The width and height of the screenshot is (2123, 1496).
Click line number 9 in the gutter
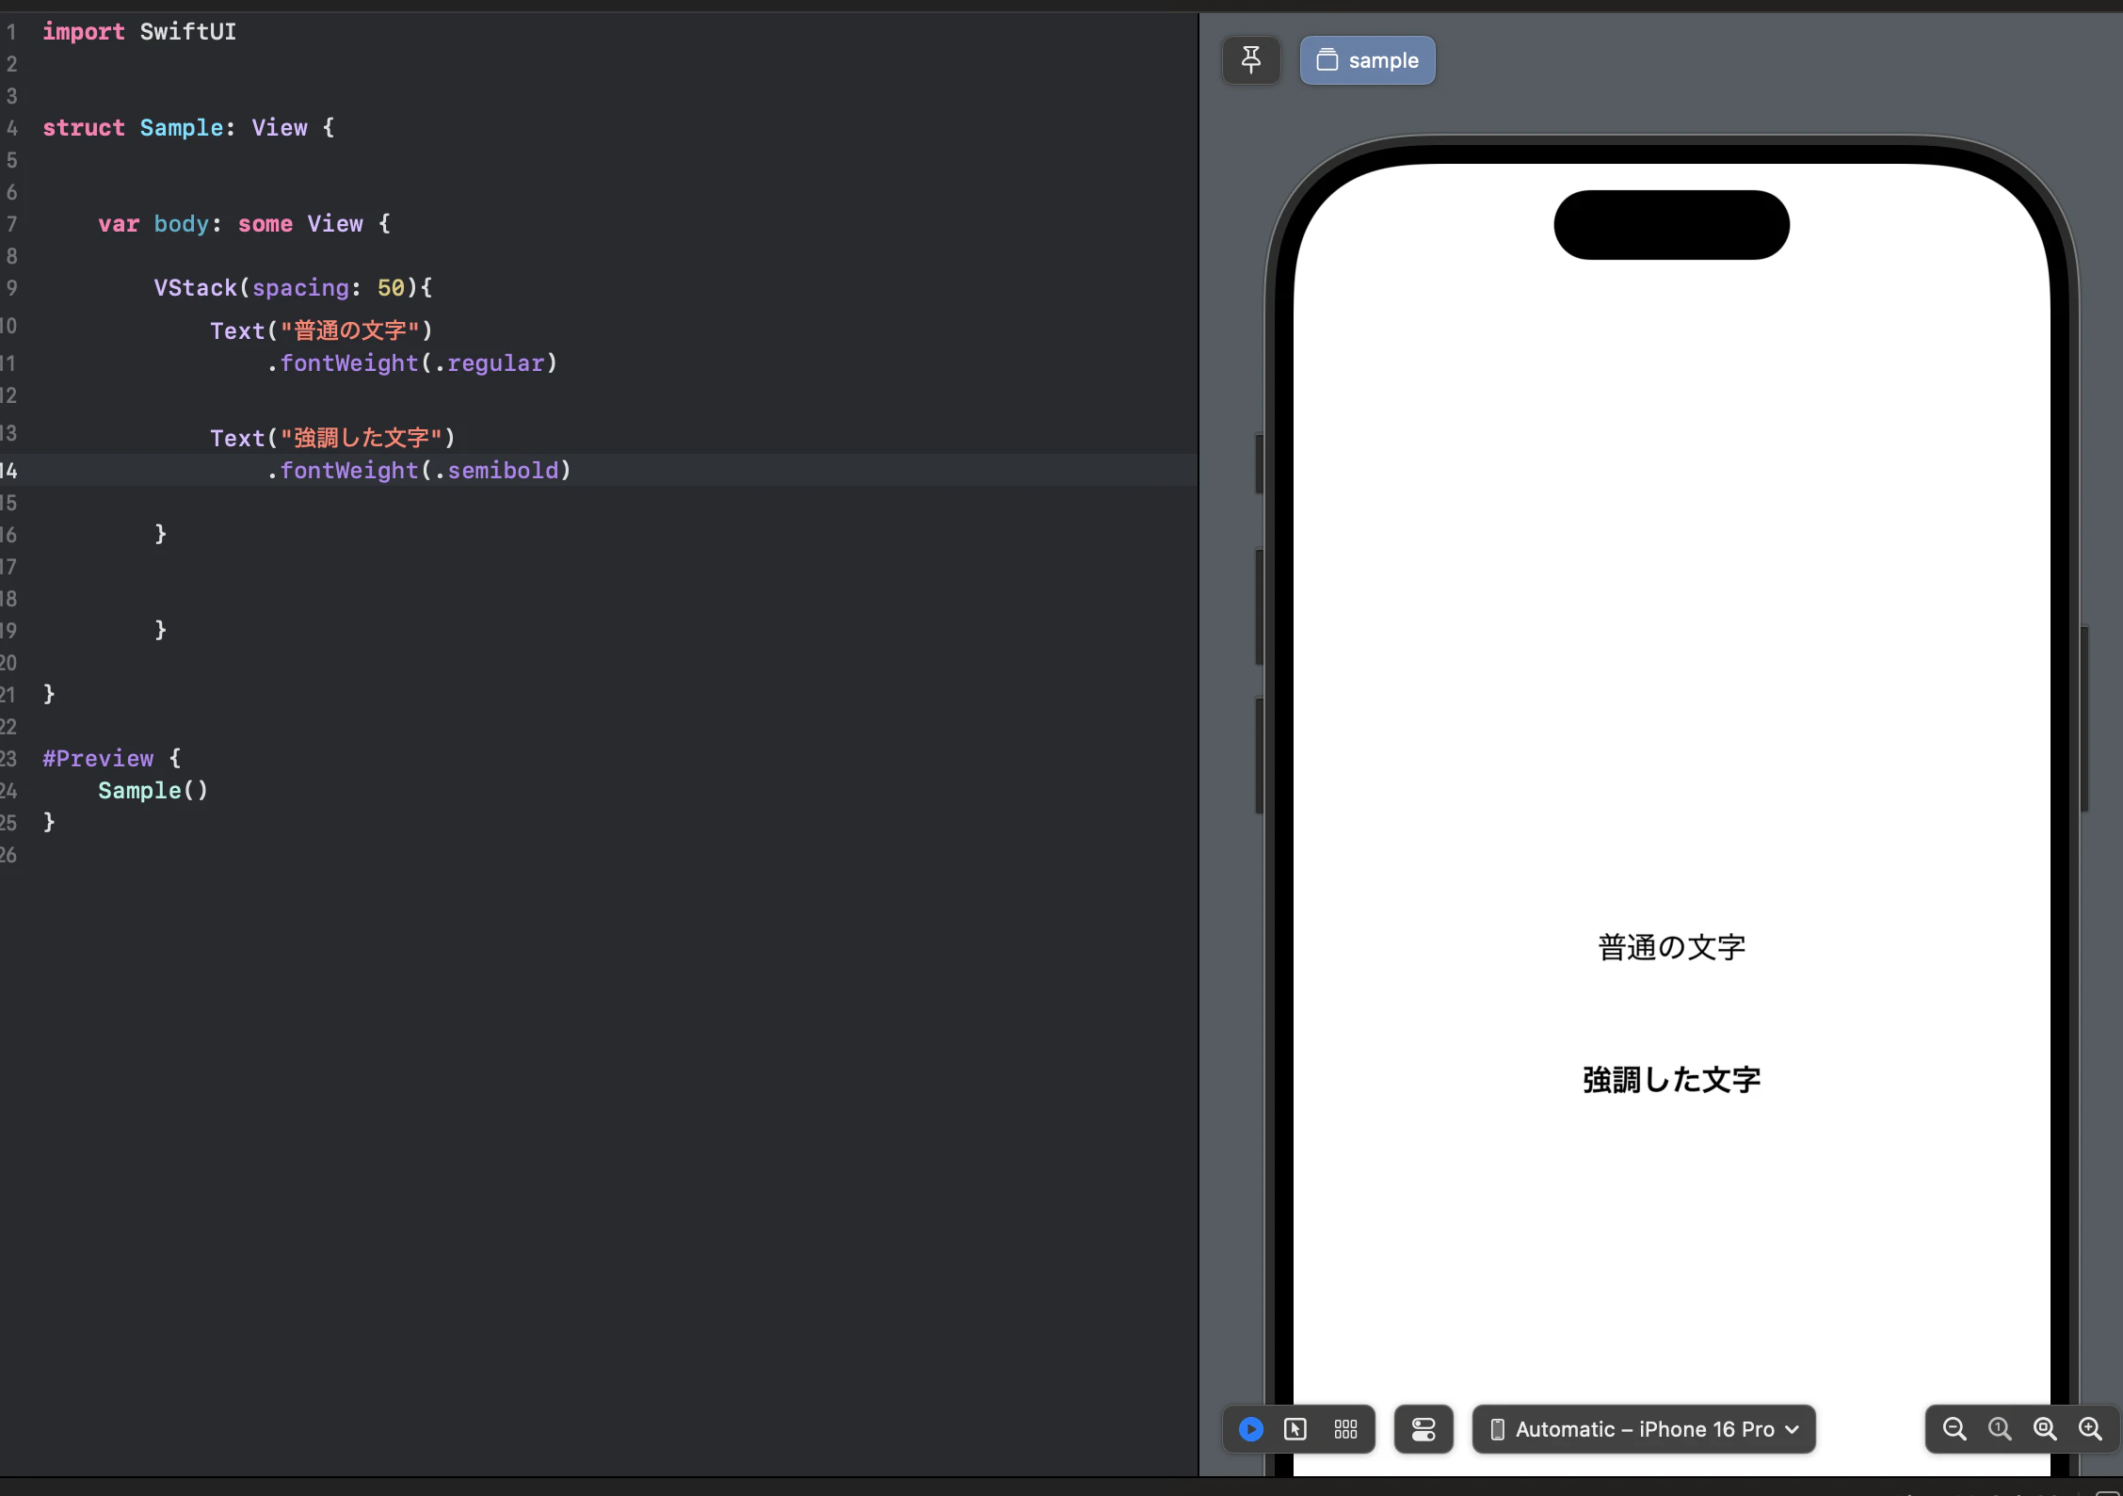point(11,288)
